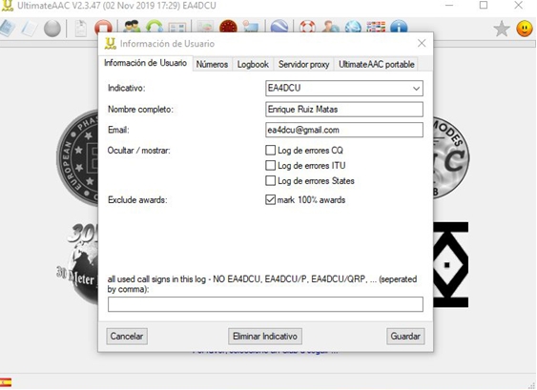Click the monitor with pin toolbar icon
The image size is (537, 390).
point(251,27)
